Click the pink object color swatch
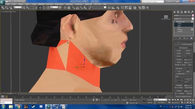 click(x=193, y=15)
